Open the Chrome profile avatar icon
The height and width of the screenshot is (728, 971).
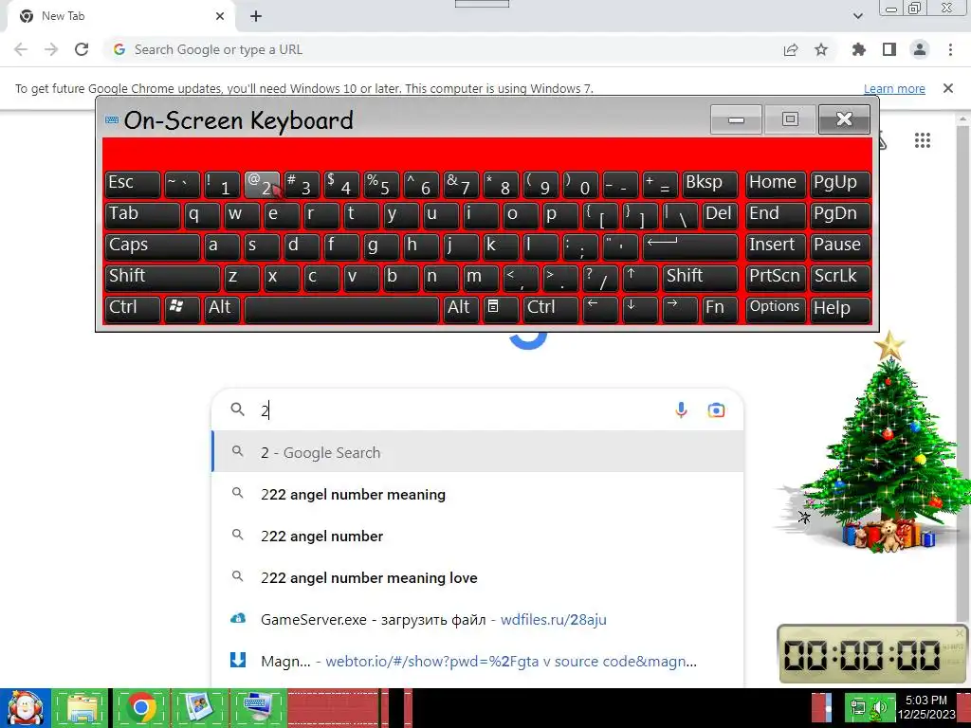(920, 49)
